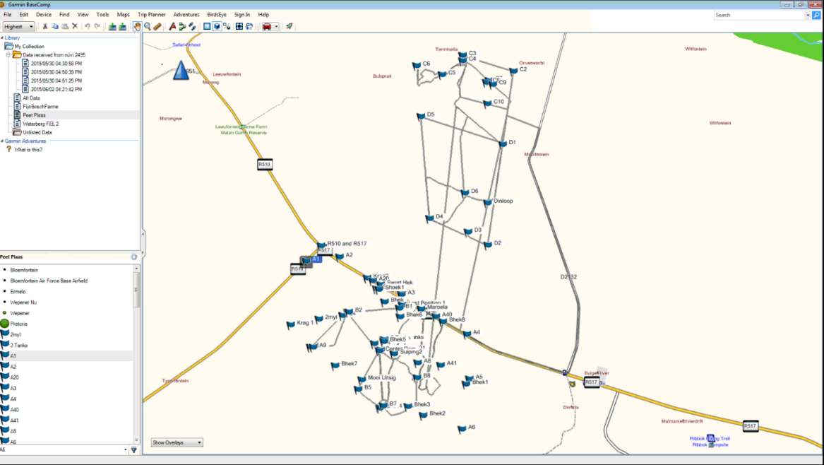Click the map orientation swap icon

tap(249, 26)
